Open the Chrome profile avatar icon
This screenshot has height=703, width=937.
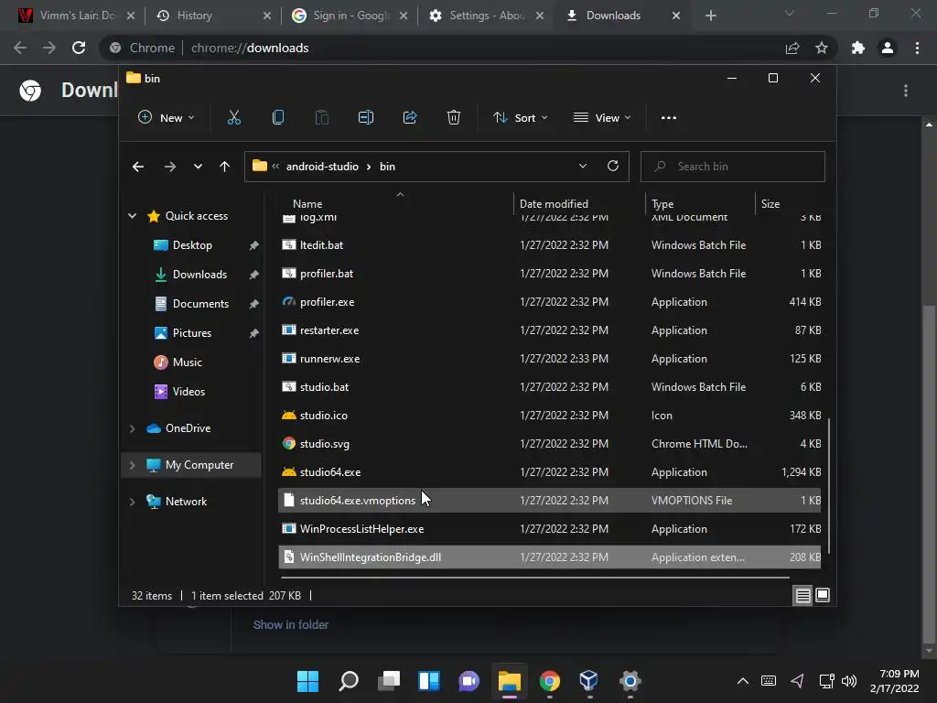pyautogui.click(x=888, y=48)
